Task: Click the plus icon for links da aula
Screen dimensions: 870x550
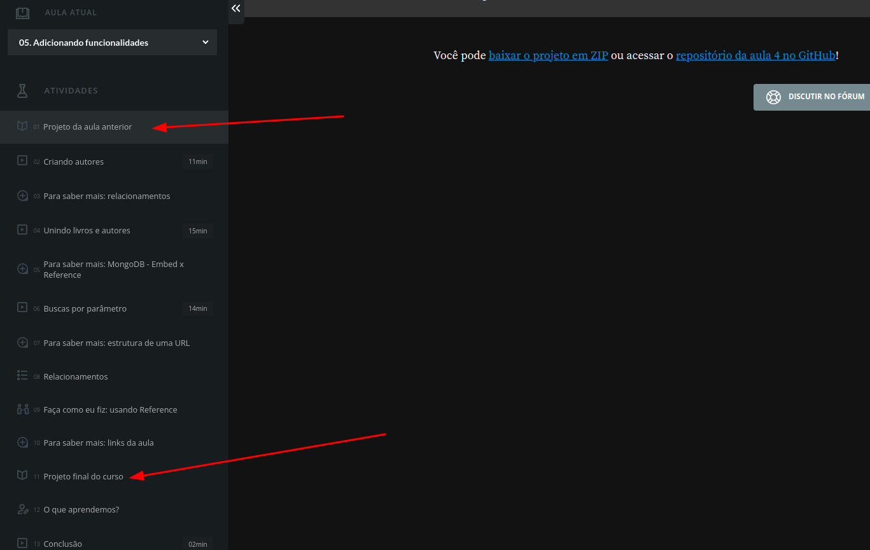Action: (22, 443)
